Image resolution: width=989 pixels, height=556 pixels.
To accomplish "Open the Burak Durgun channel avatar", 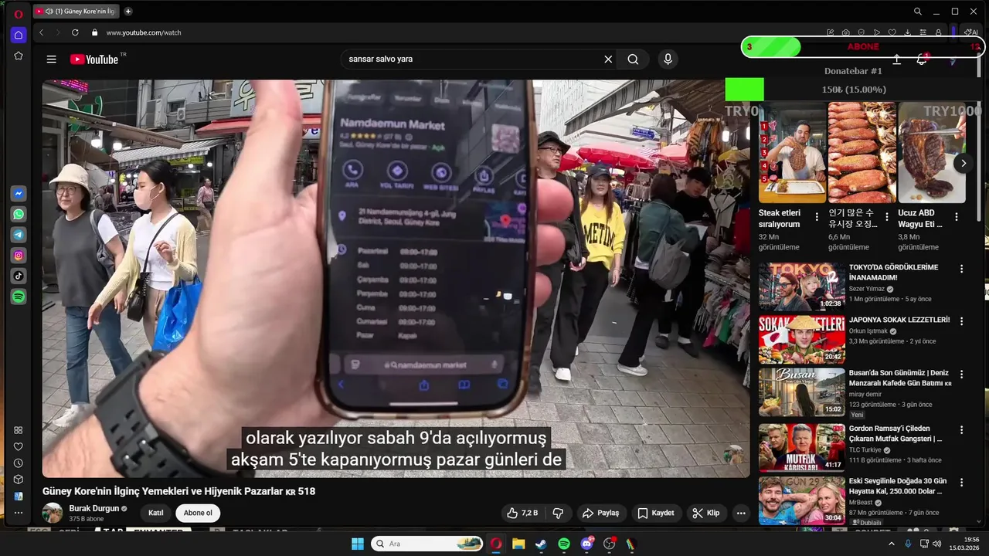I will pyautogui.click(x=53, y=513).
